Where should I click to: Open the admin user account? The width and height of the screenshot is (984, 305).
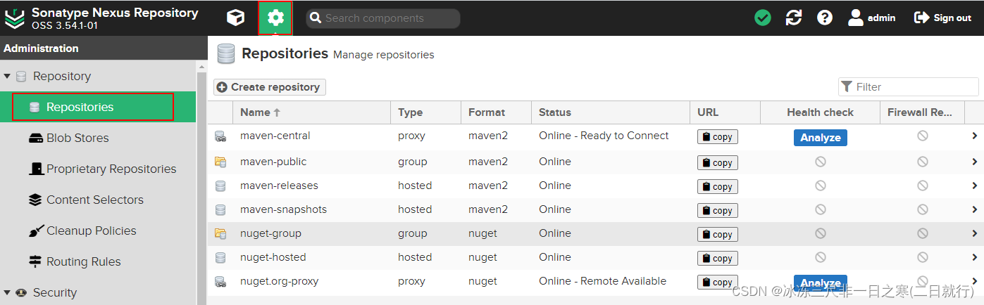point(872,18)
